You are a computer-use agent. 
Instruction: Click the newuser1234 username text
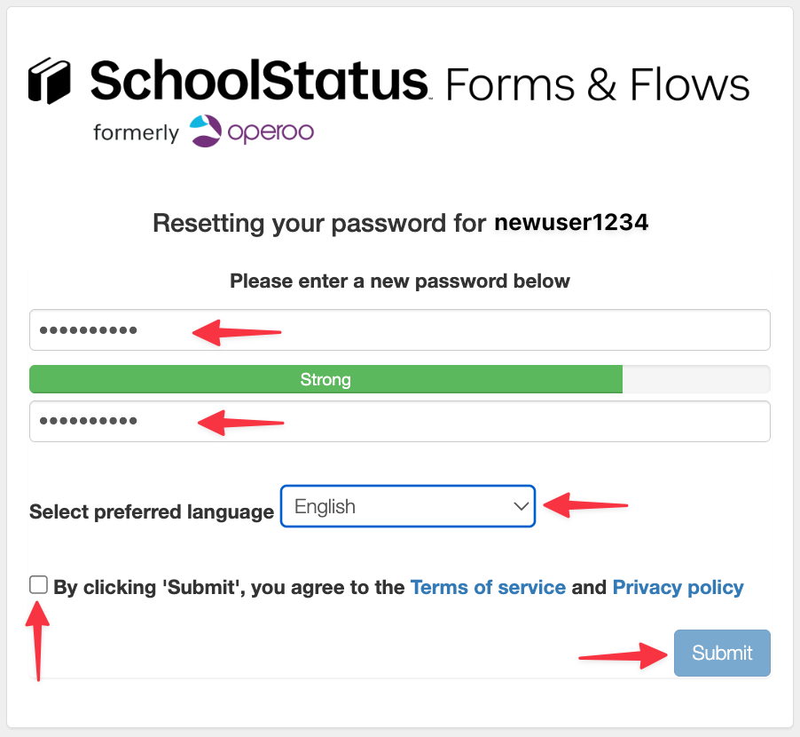(x=571, y=223)
